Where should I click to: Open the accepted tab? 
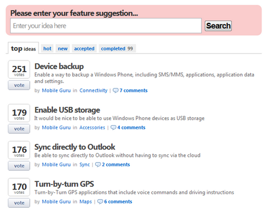(84, 49)
